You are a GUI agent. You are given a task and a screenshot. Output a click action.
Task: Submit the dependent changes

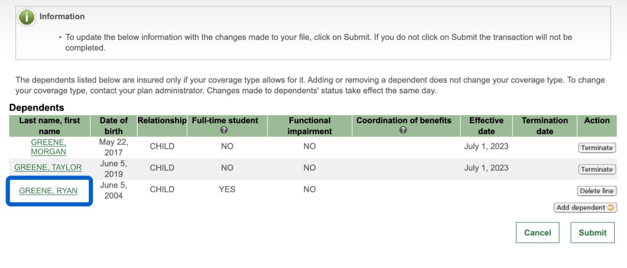(x=592, y=233)
